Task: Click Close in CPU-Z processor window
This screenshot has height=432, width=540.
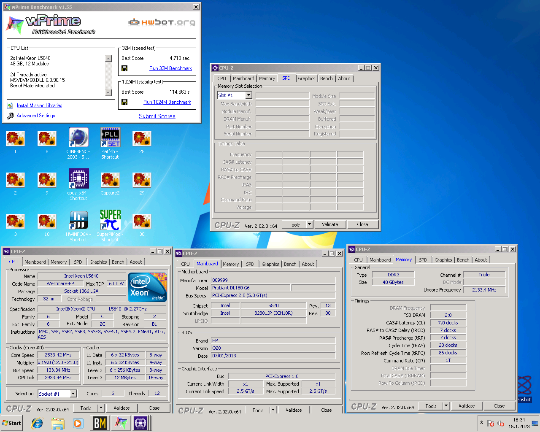Action: 154,408
